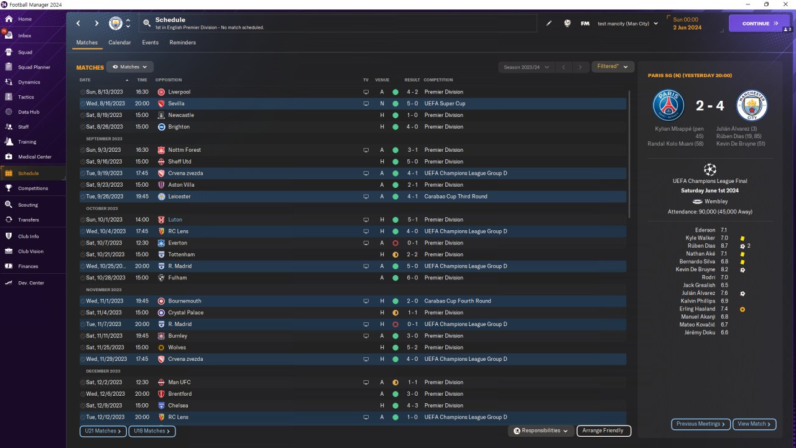Screen dimensions: 796x448
Task: Toggle the reminder circle for Aston Villa match
Action: pyautogui.click(x=83, y=185)
